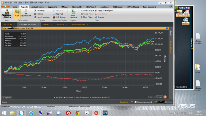This screenshot has height=116, width=206.
Task: Open the LeakBuster tab
Action: coord(104,7)
